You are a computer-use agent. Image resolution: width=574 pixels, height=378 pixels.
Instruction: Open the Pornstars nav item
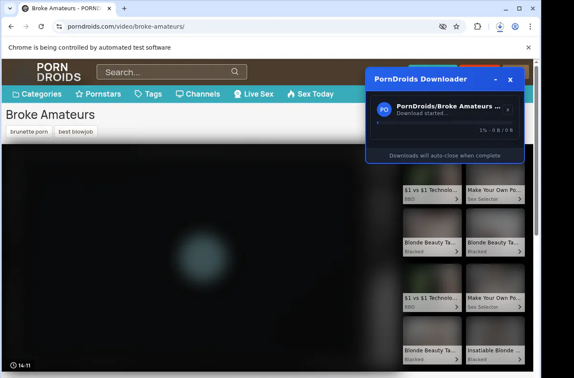[x=98, y=94]
